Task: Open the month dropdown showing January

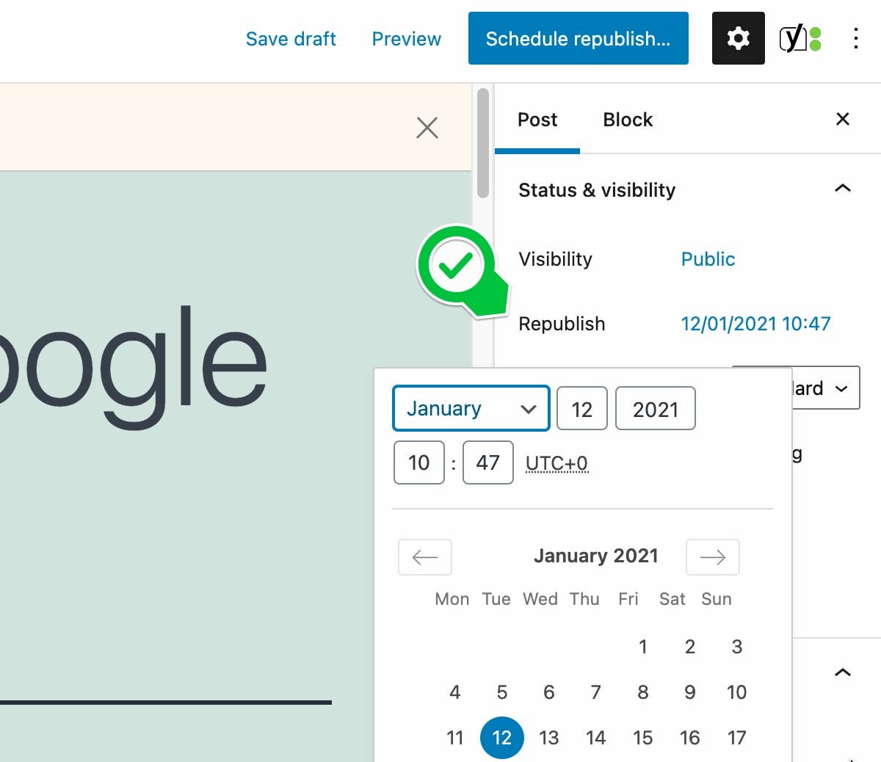Action: tap(471, 408)
